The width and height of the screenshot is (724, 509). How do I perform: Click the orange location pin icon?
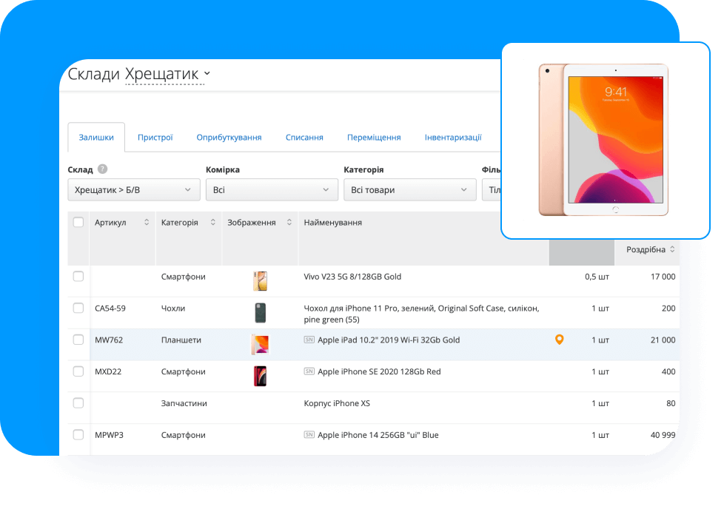[x=559, y=340]
